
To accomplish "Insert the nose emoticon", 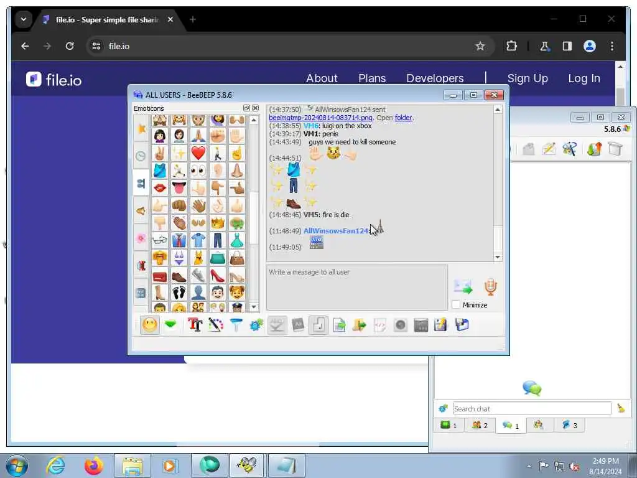I will [x=237, y=171].
